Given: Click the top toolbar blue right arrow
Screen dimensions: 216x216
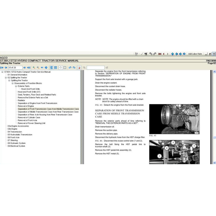Looking at the screenshot, I should pyautogui.click(x=180, y=54).
